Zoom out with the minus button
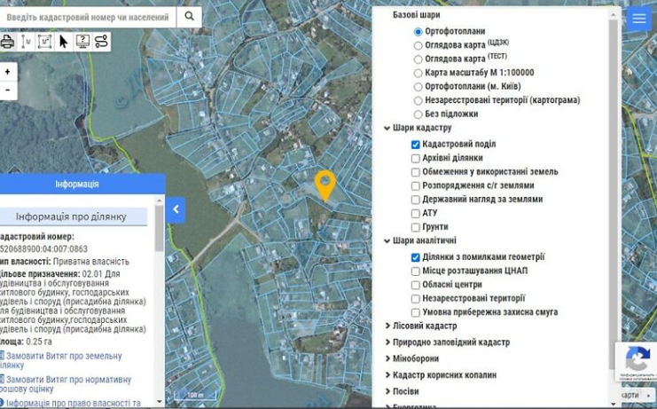This screenshot has width=657, height=409. click(x=8, y=90)
